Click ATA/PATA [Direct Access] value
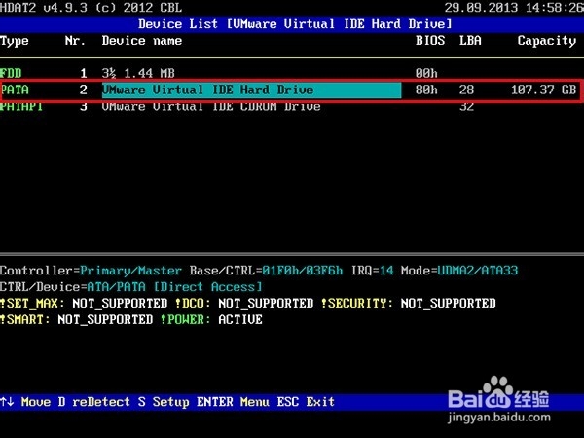 tap(174, 287)
